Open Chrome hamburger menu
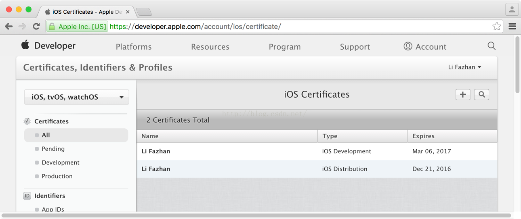This screenshot has height=219, width=521. [x=512, y=27]
